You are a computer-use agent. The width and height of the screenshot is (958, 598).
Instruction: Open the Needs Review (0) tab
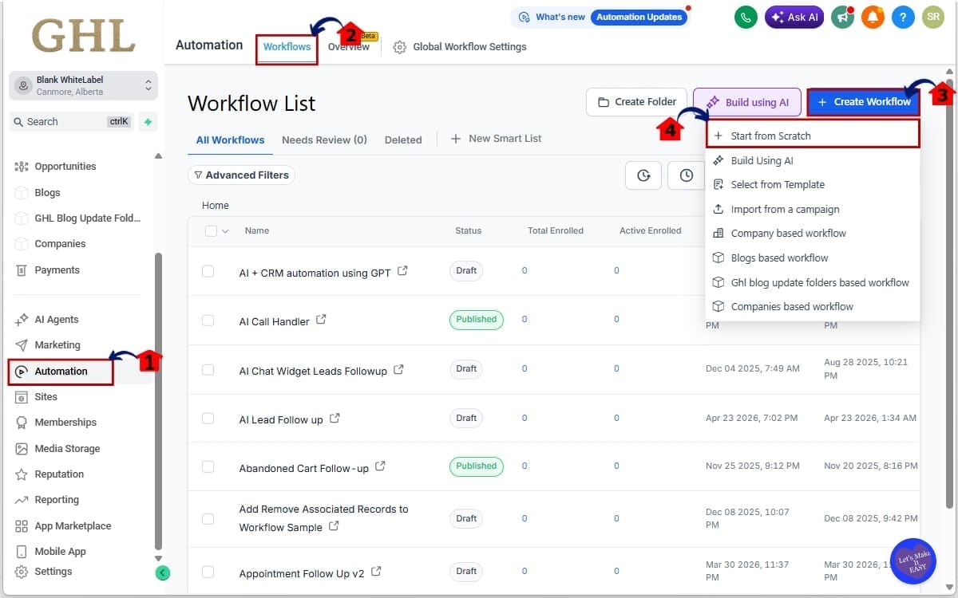click(324, 140)
